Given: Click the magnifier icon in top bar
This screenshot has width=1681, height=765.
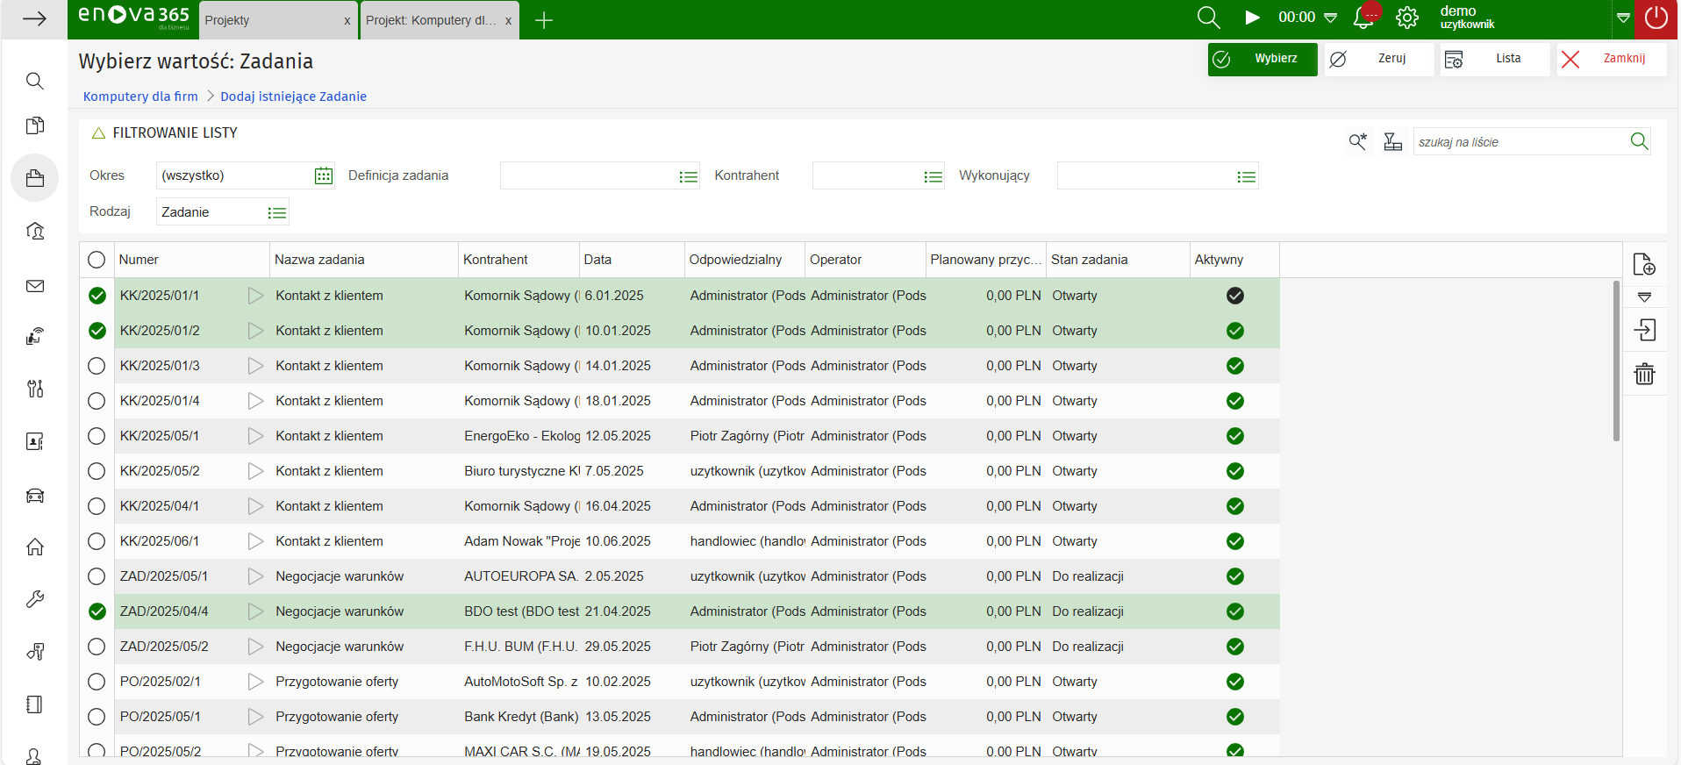Looking at the screenshot, I should click(x=1208, y=18).
